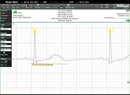
Task: Open the Studies icon
Action: click(107, 6)
